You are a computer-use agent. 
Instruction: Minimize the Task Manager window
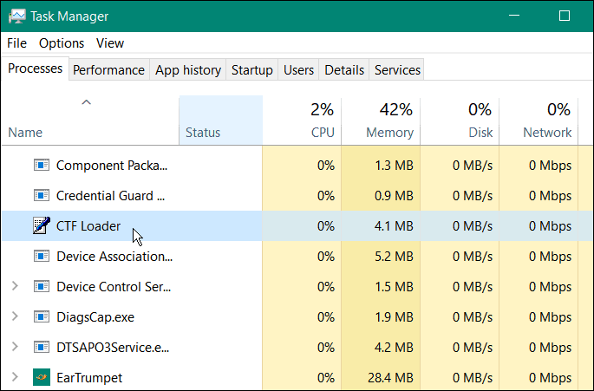(x=514, y=16)
